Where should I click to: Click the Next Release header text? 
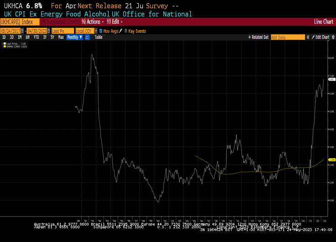tap(99, 6)
